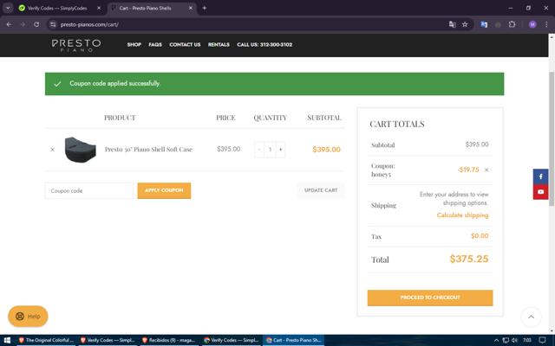Screen dimensions: 555x346
Task: Open the Presto Piano logo home link
Action: [76, 45]
